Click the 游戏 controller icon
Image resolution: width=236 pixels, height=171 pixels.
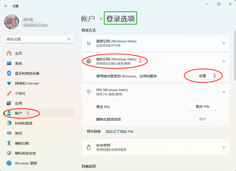[x=9, y=133]
